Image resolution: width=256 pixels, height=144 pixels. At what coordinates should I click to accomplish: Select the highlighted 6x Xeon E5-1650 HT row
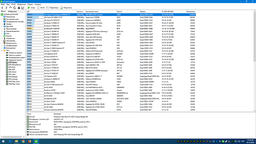[x=111, y=29]
